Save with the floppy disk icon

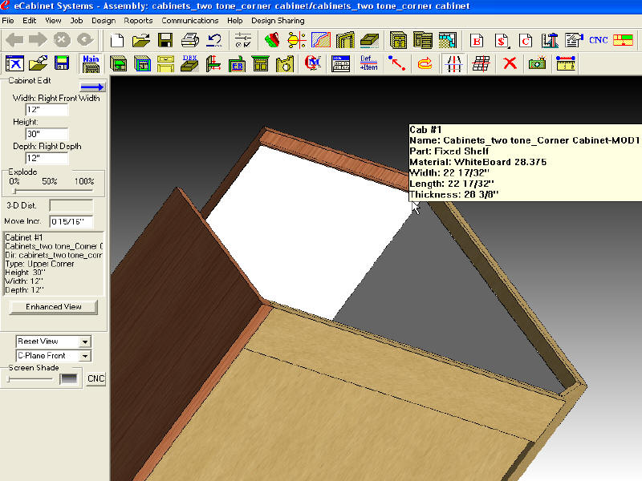tap(165, 40)
